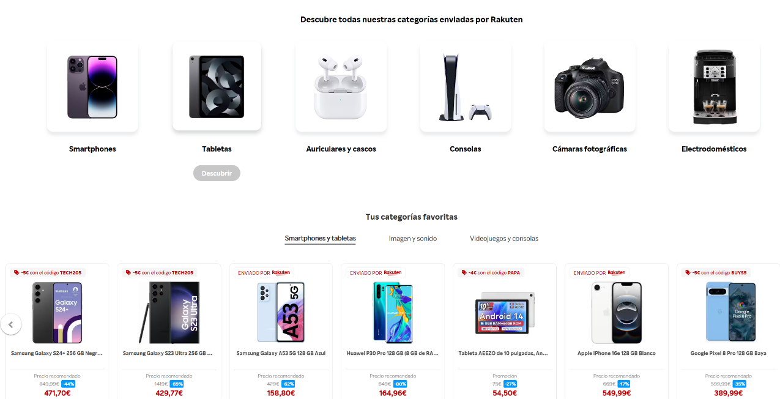Screen dimensions: 780x399
Task: Switch to the Imagen y sonido tab
Action: point(413,239)
